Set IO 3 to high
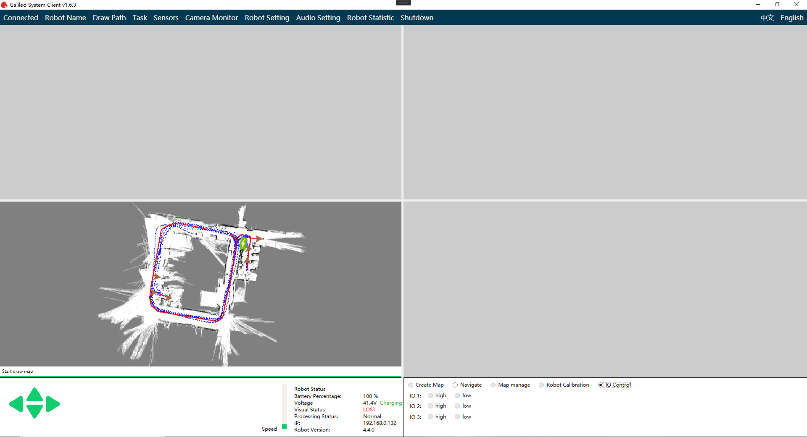The width and height of the screenshot is (807, 437). point(430,417)
